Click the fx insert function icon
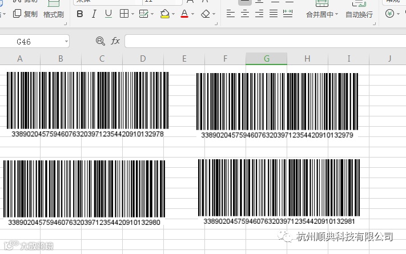 click(x=115, y=41)
